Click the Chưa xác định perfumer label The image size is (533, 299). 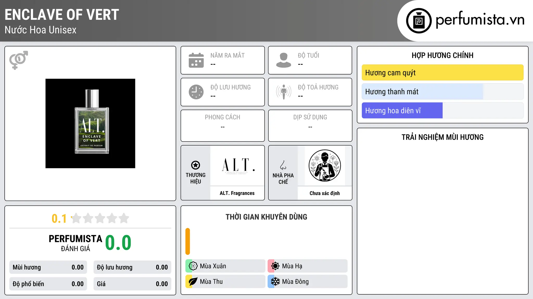(x=325, y=193)
